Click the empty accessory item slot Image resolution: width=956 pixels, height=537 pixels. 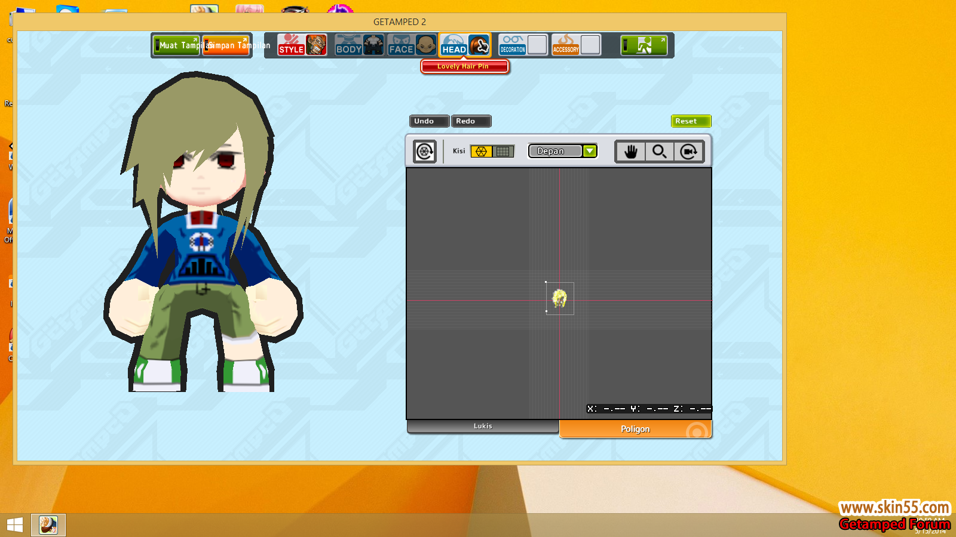point(590,45)
